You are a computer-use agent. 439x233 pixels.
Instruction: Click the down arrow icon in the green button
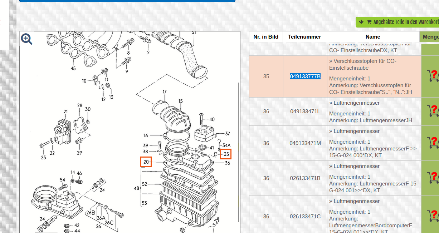pyautogui.click(x=361, y=22)
